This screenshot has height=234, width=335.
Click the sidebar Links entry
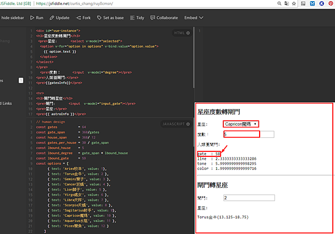pos(7,103)
